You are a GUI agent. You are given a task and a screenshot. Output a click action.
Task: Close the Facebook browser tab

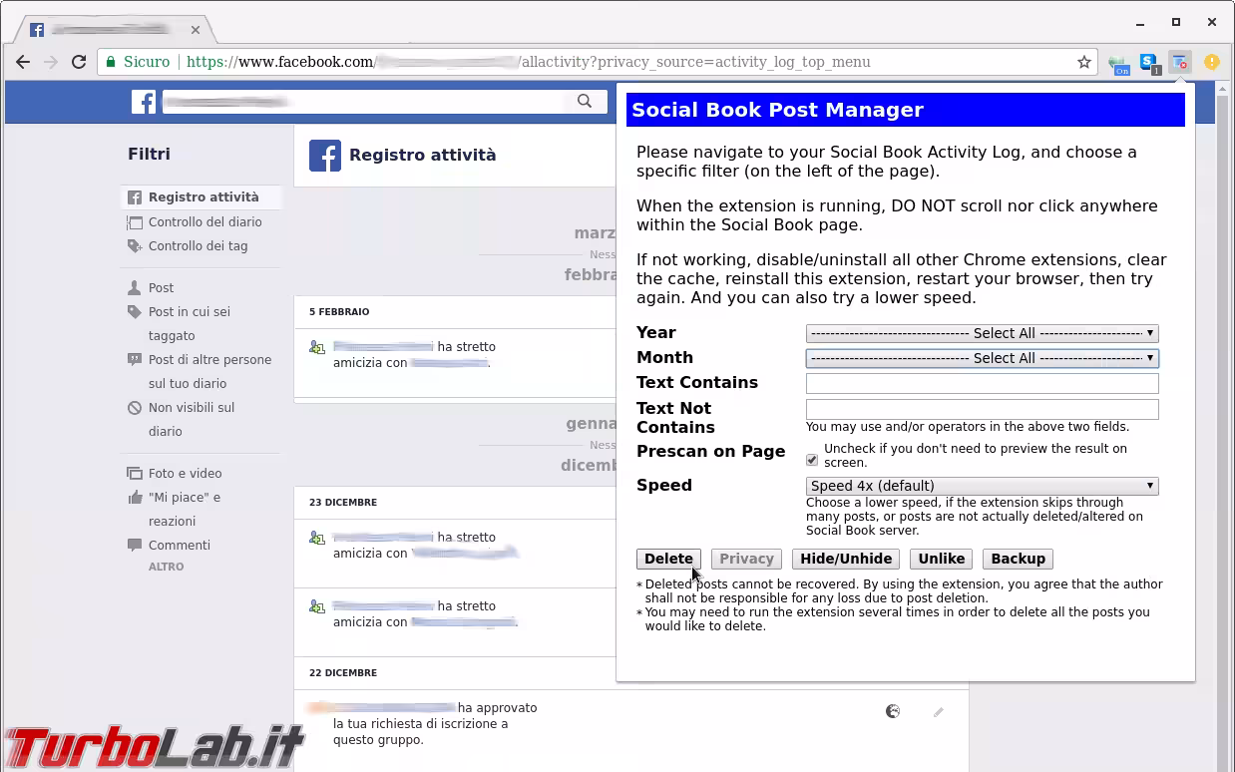coord(196,30)
